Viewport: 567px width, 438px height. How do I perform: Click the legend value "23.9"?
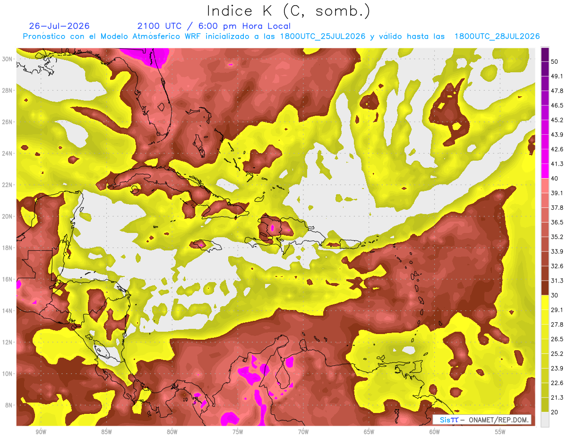pos(557,369)
